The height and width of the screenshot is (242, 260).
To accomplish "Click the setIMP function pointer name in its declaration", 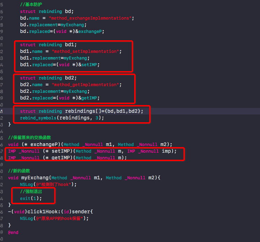I will point(61,151).
